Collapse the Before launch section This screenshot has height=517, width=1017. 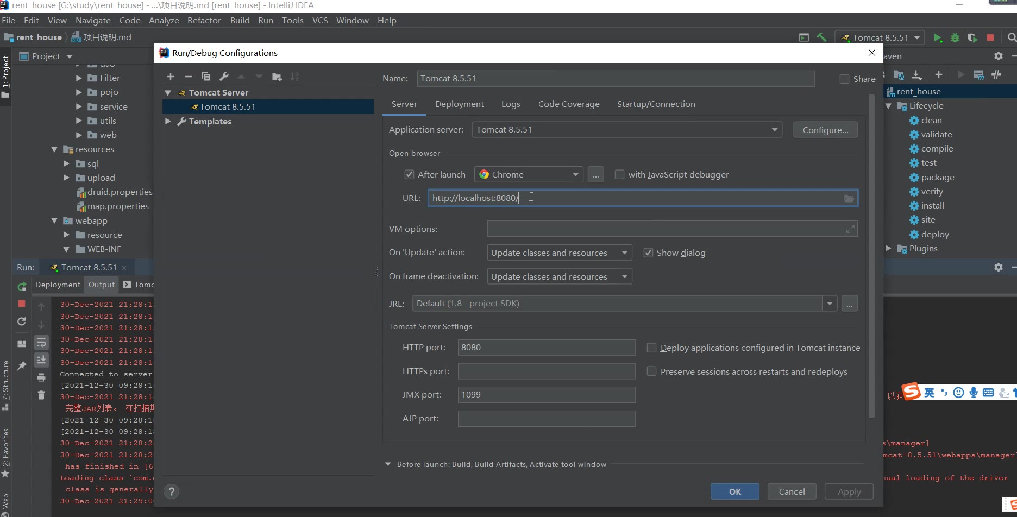[388, 464]
